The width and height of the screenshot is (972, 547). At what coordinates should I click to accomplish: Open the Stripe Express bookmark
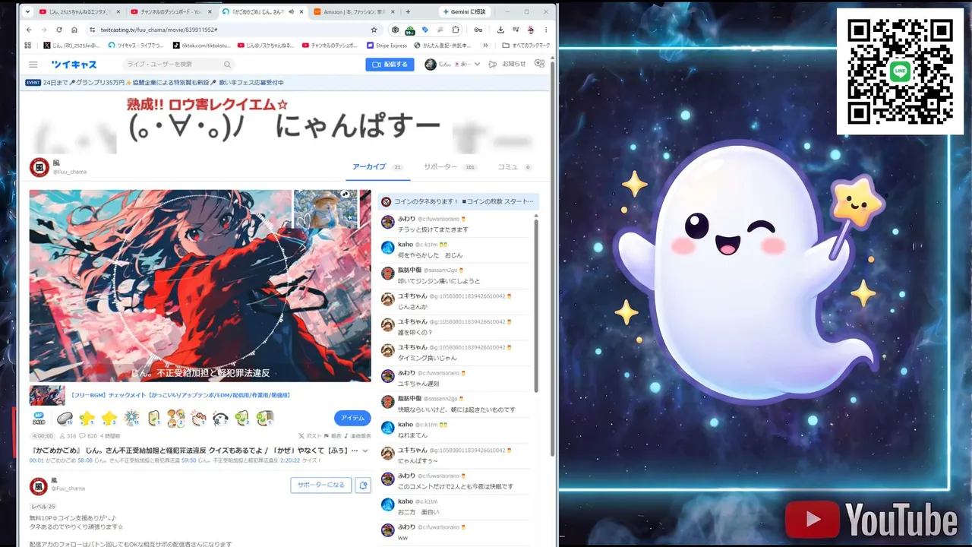point(387,46)
